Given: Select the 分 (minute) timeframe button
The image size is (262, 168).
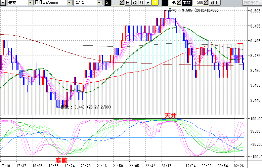Looking at the screenshot, I should 148,3.
